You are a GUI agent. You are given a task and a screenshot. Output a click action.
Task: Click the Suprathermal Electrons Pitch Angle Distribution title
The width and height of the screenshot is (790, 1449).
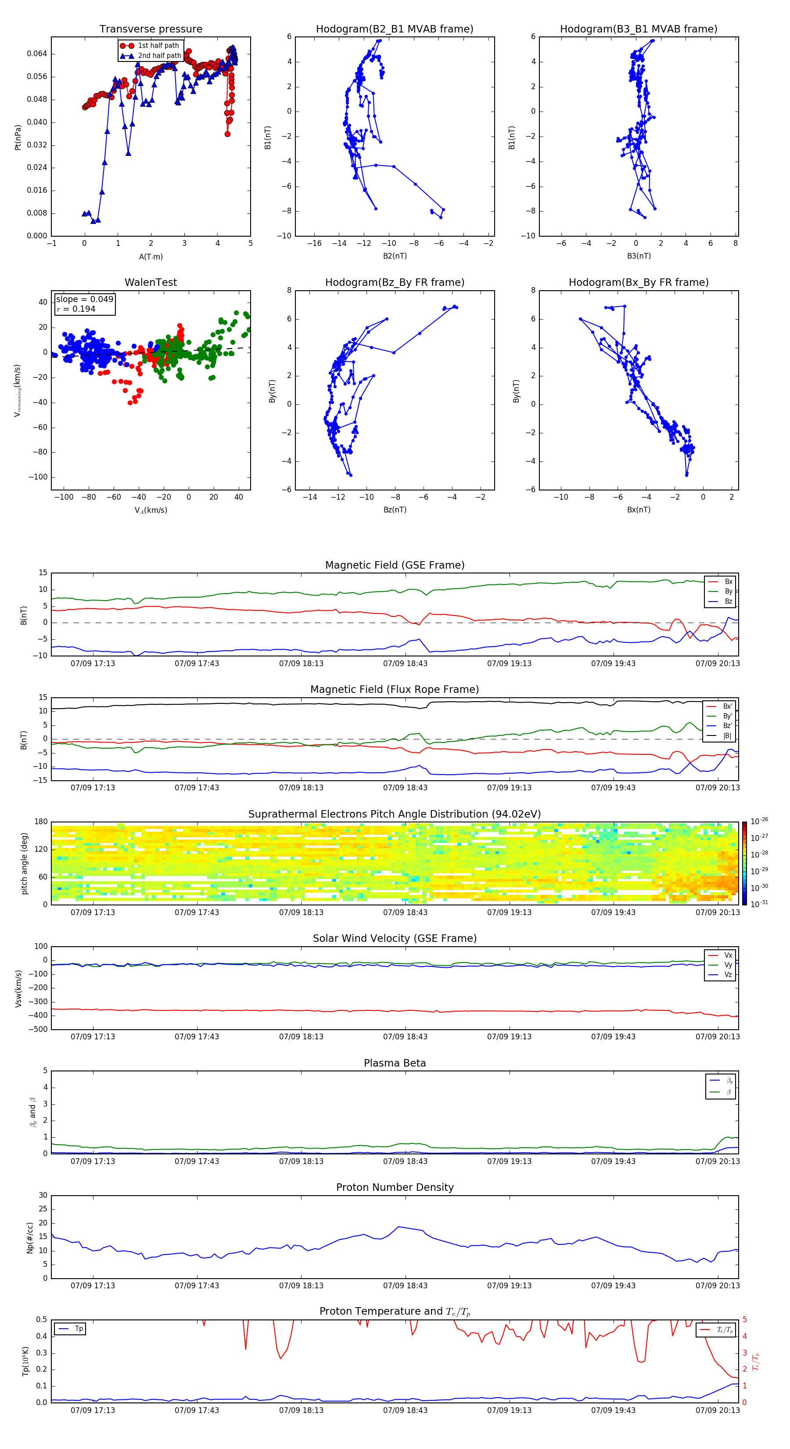(x=395, y=815)
